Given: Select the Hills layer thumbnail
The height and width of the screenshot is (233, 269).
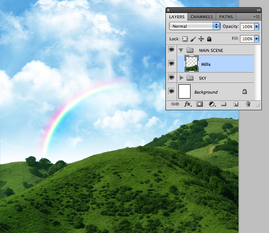Looking at the screenshot, I should pos(191,64).
